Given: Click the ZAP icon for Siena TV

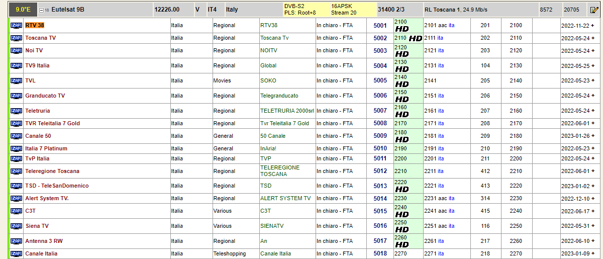Looking at the screenshot, I should pos(16,226).
